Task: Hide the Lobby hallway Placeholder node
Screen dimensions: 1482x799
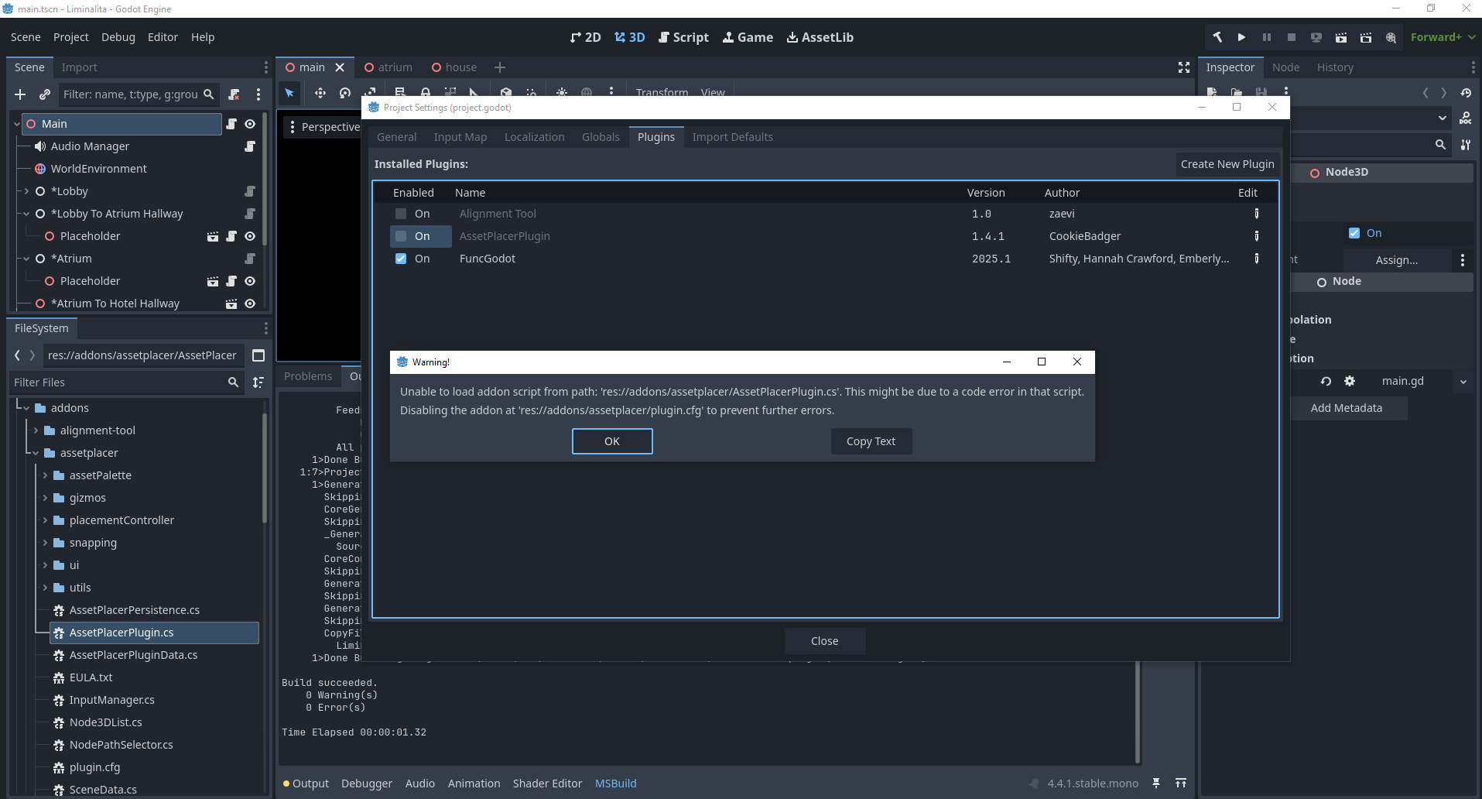Action: (250, 236)
